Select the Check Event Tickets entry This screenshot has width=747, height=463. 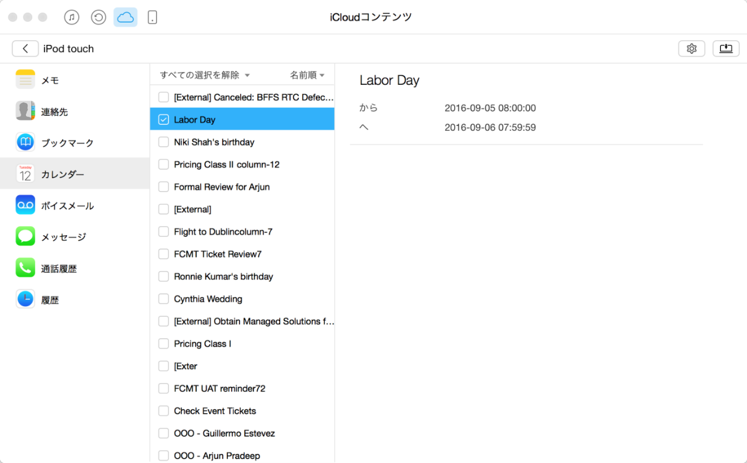pos(243,411)
